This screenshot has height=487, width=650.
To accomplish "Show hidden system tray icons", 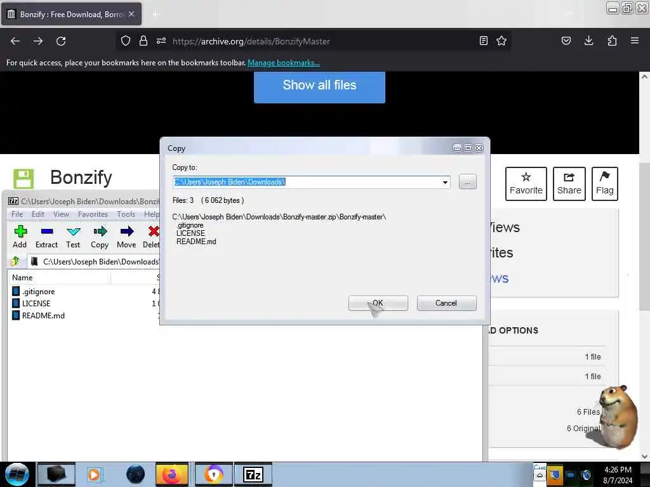I will 540,475.
